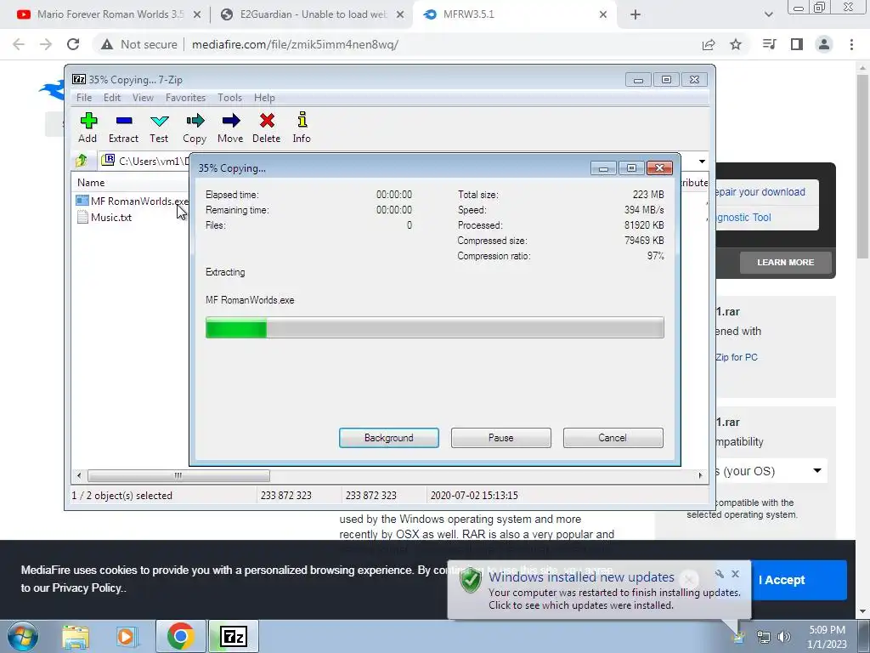Click the 7-Zip scrollbar right arrow

[x=700, y=476]
